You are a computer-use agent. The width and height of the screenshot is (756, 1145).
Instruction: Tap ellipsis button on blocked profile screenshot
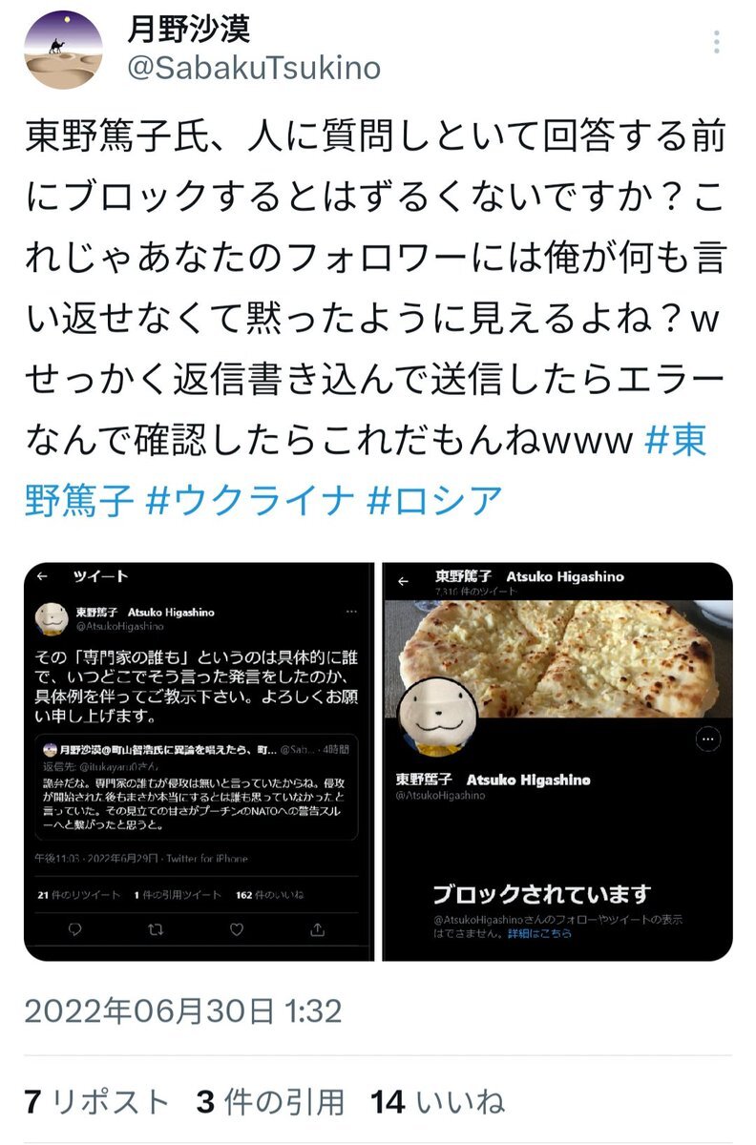(707, 739)
